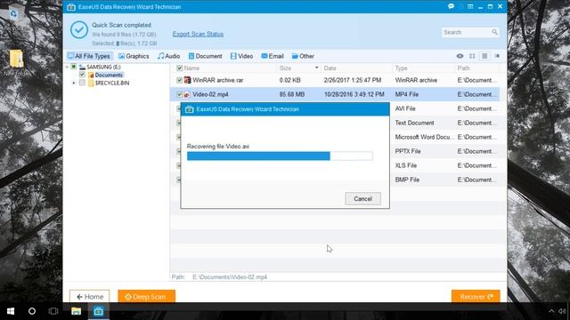570x320 pixels.
Task: Open Cortana search circle
Action: [32, 311]
